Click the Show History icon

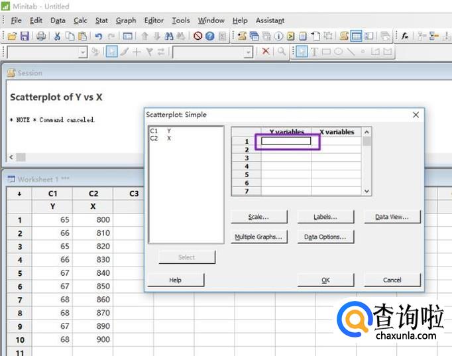click(x=290, y=36)
